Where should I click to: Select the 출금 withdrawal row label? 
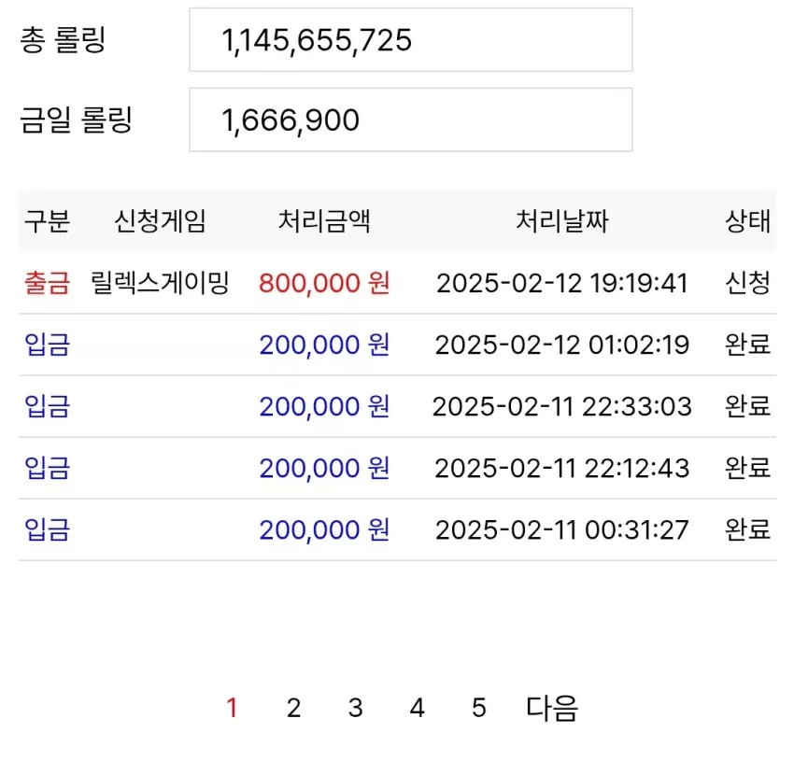click(47, 283)
